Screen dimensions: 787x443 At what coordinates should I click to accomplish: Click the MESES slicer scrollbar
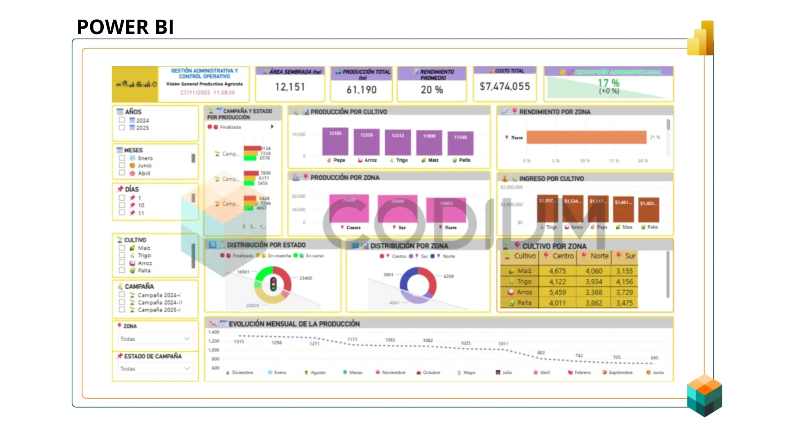coord(193,158)
